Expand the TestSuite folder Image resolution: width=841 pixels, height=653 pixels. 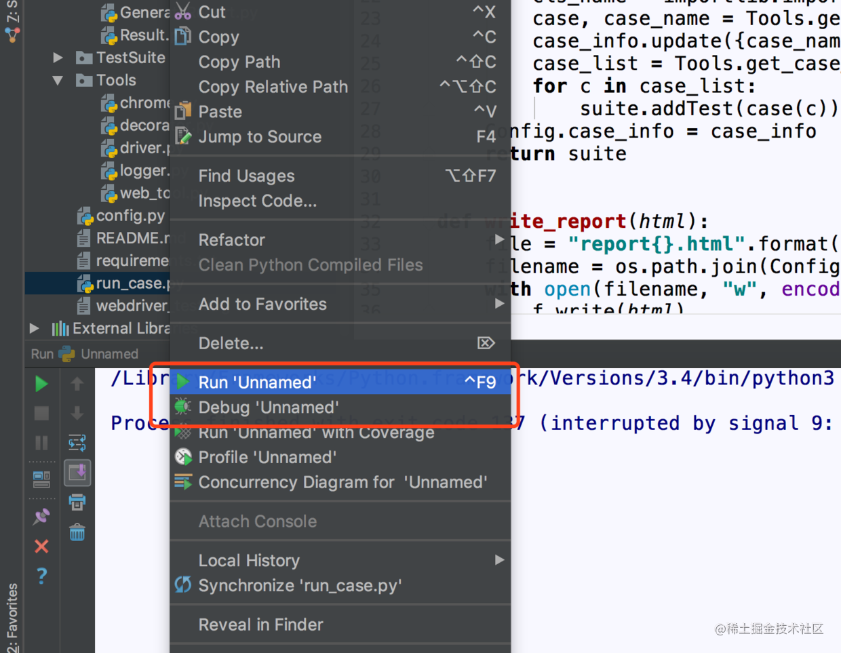58,58
